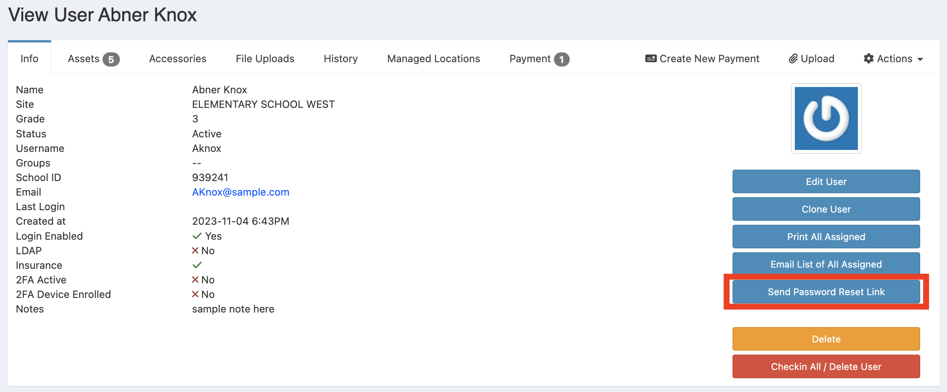Click the Actions gear icon
947x392 pixels.
tap(869, 59)
